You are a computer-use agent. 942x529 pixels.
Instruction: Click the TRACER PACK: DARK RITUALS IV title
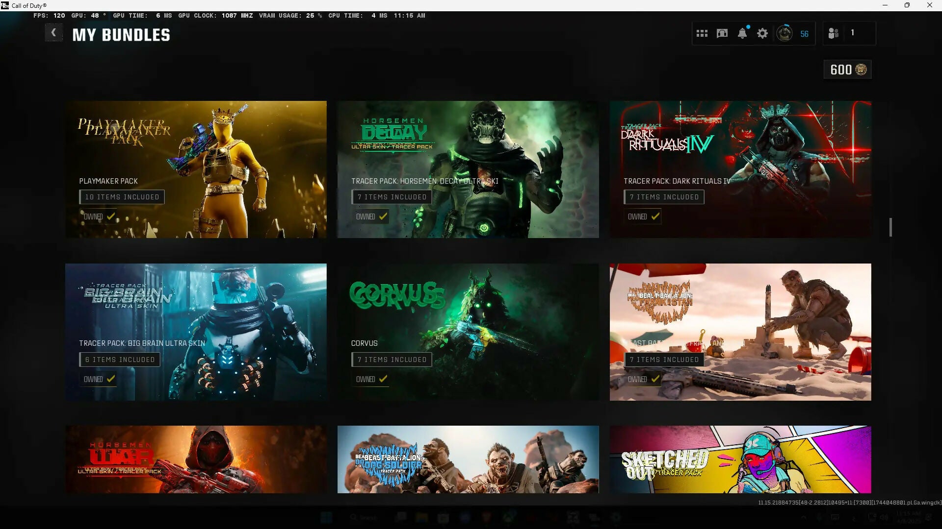[677, 181]
